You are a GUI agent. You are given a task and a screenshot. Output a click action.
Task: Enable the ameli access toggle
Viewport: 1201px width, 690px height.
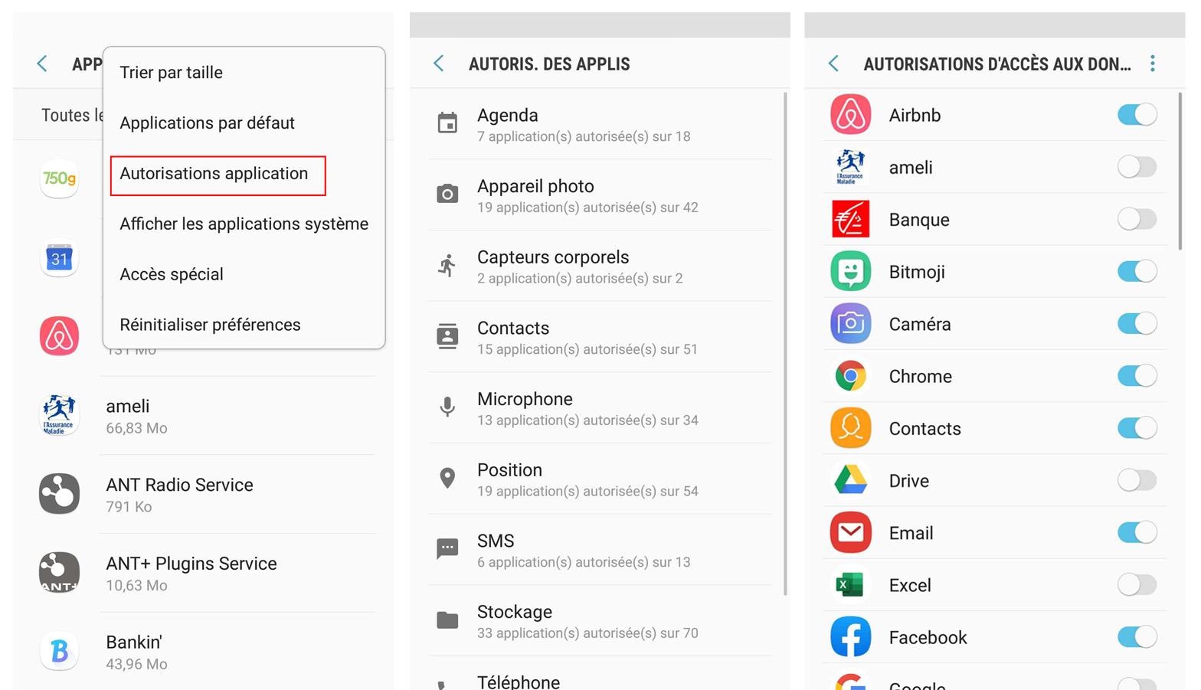[1137, 167]
